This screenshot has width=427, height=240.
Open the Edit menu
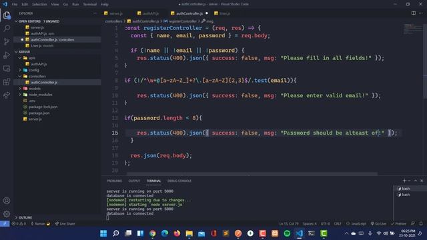[x=25, y=5]
